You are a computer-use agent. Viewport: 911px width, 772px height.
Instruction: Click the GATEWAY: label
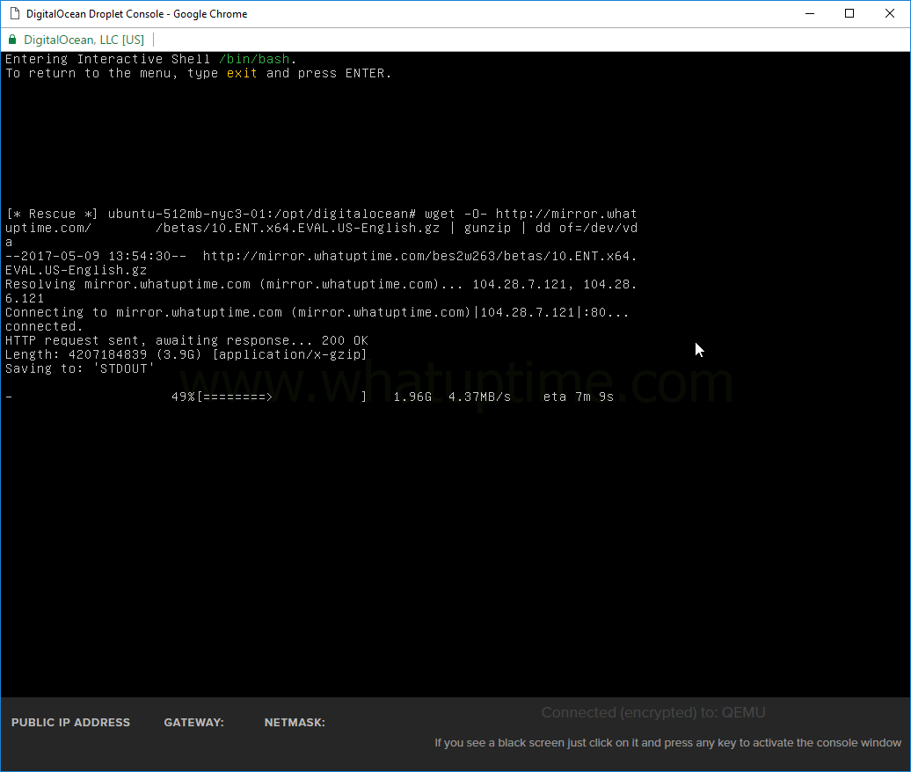[x=194, y=723]
